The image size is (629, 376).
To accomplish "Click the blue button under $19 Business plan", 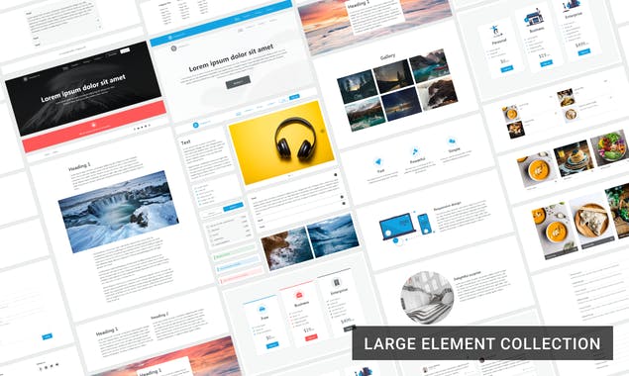I will click(546, 63).
